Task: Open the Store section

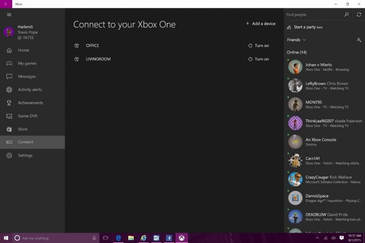Action: click(32, 129)
